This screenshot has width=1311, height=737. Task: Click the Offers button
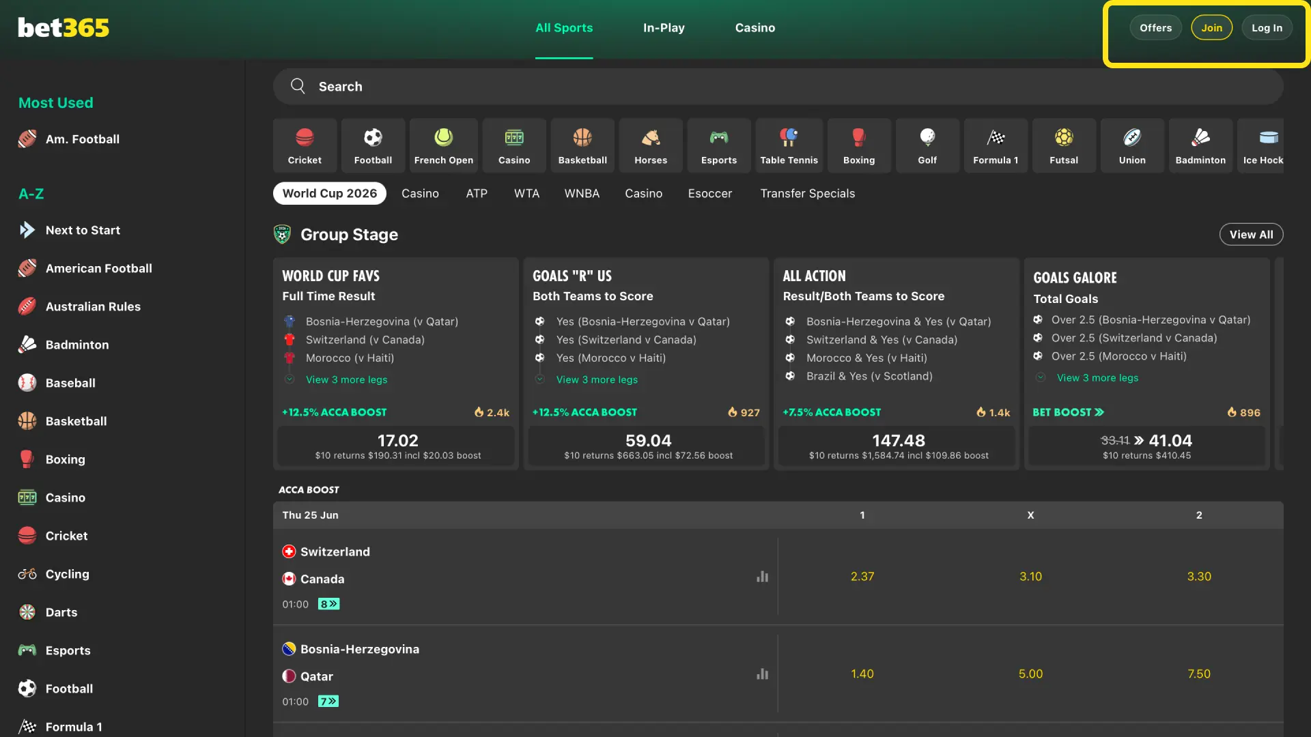(1155, 28)
